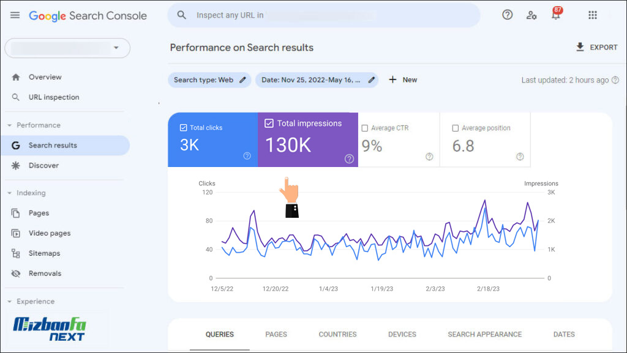Open the property selector dropdown

(x=67, y=48)
